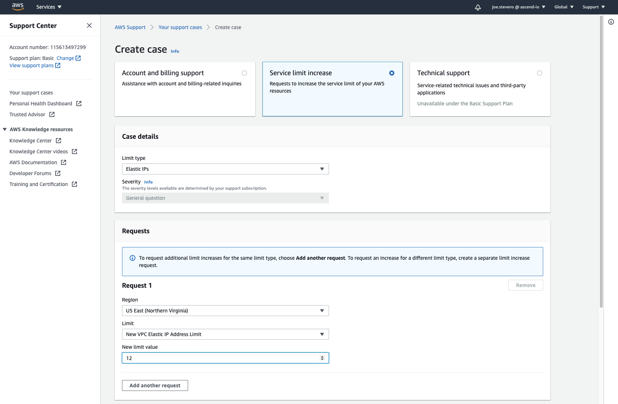The height and width of the screenshot is (404, 618).
Task: Open Developer Forums sidebar item
Action: pyautogui.click(x=30, y=173)
